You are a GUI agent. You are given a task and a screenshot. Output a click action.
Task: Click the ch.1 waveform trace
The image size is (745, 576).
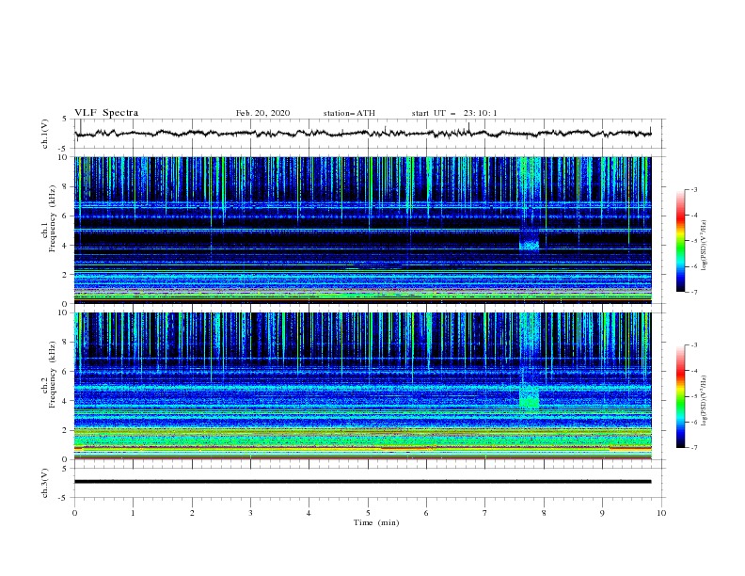point(363,134)
